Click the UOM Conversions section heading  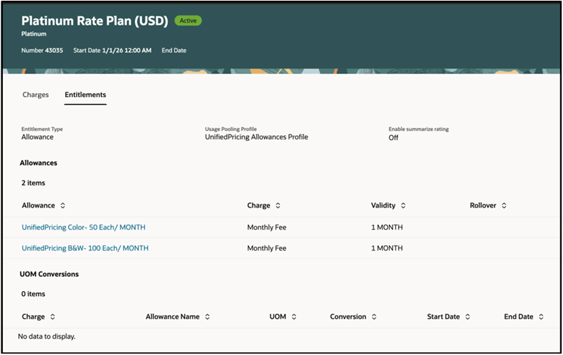click(x=49, y=274)
